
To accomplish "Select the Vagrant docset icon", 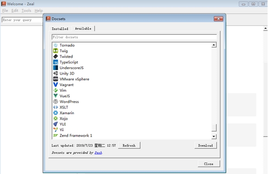I will [55, 85].
